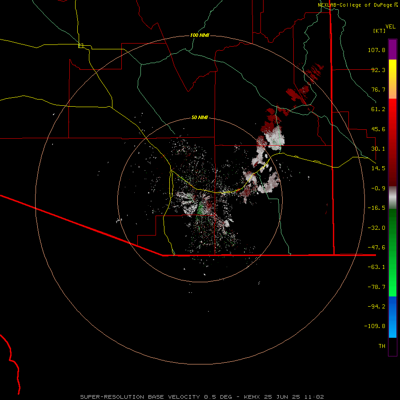The width and height of the screenshot is (400, 400).
Task: Click the -78.7 legend value
Action: (x=376, y=287)
